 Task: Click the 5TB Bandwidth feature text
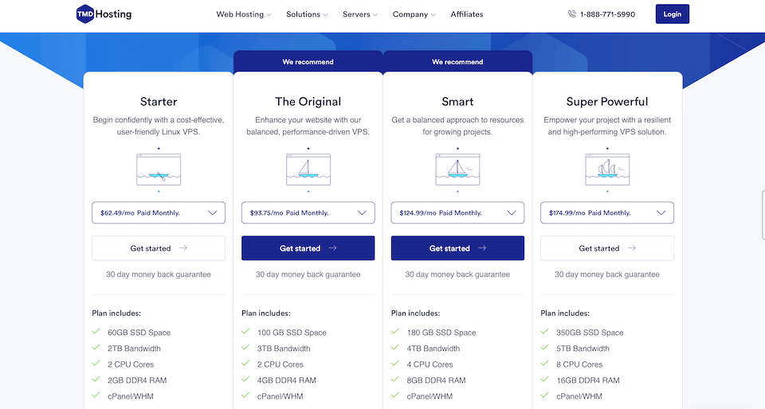coord(583,349)
